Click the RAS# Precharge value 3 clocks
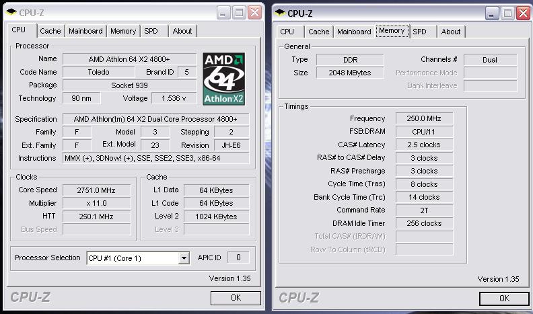 click(x=424, y=171)
